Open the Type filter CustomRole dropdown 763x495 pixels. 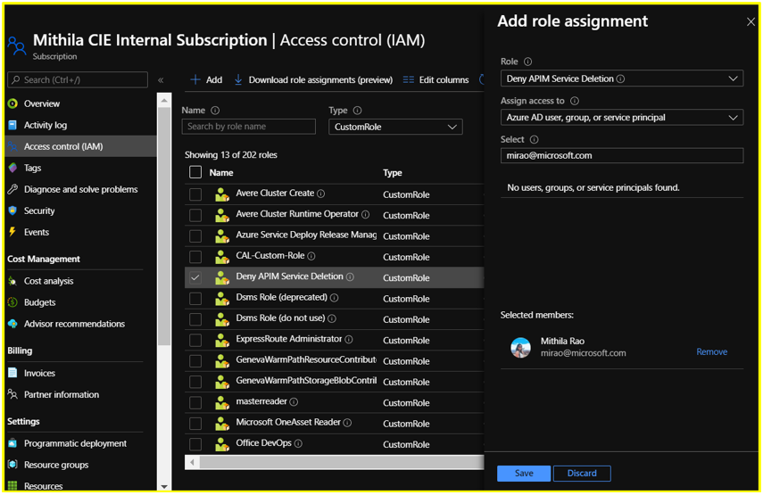(395, 127)
